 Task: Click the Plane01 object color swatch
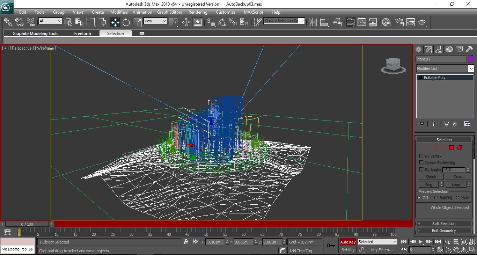pos(471,59)
